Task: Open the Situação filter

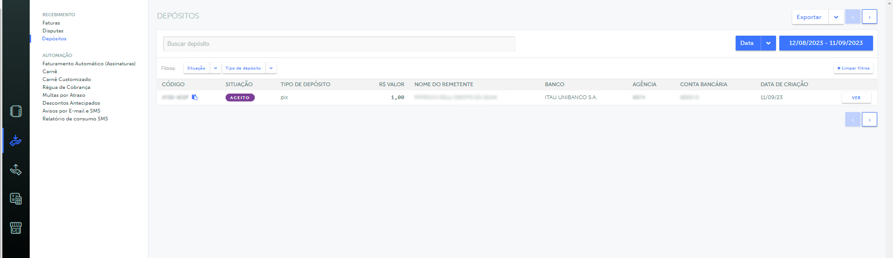Action: click(197, 68)
